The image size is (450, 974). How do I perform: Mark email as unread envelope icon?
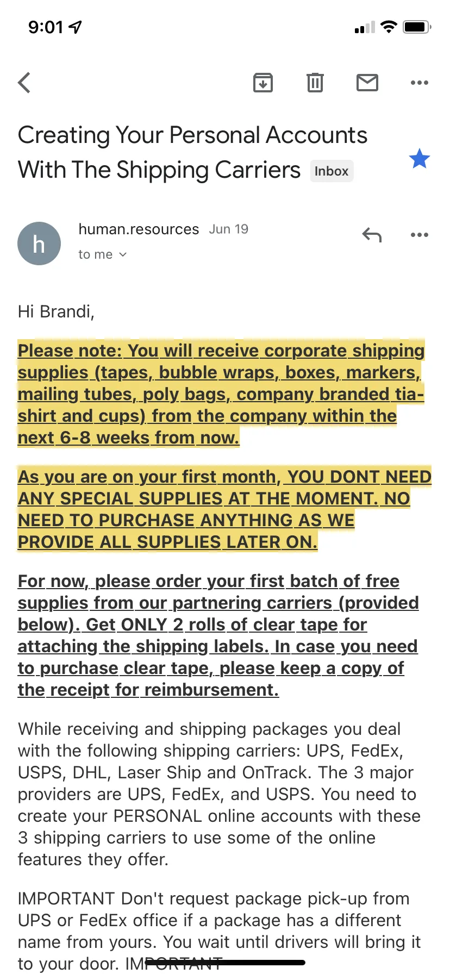click(x=367, y=83)
